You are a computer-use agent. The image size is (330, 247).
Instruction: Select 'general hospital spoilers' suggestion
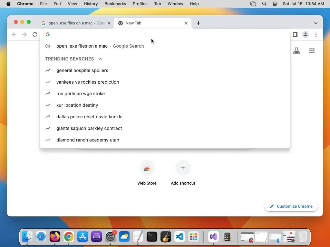coord(165,70)
